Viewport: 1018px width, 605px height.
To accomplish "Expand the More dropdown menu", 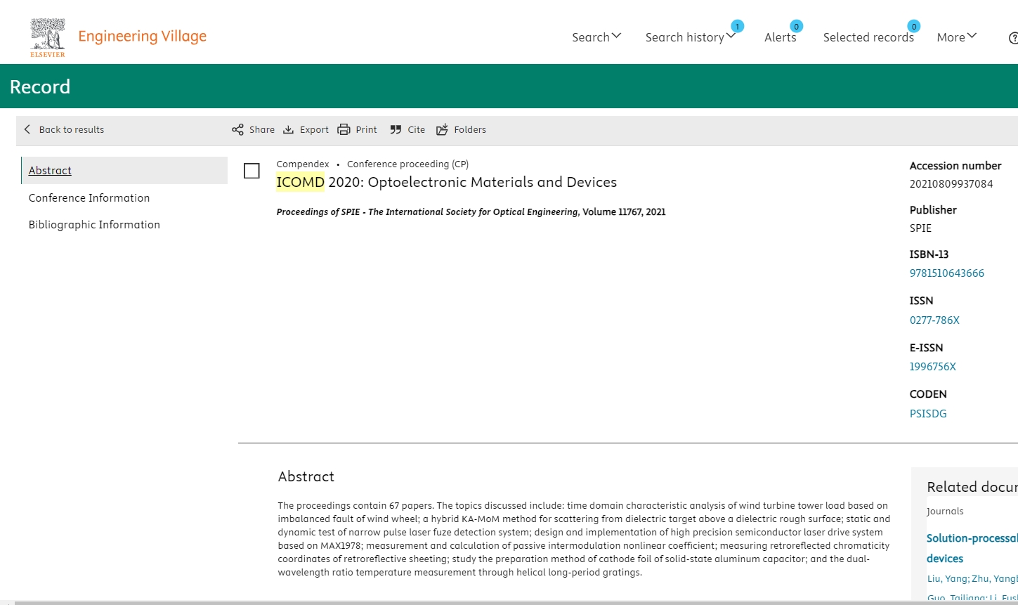I will (957, 37).
